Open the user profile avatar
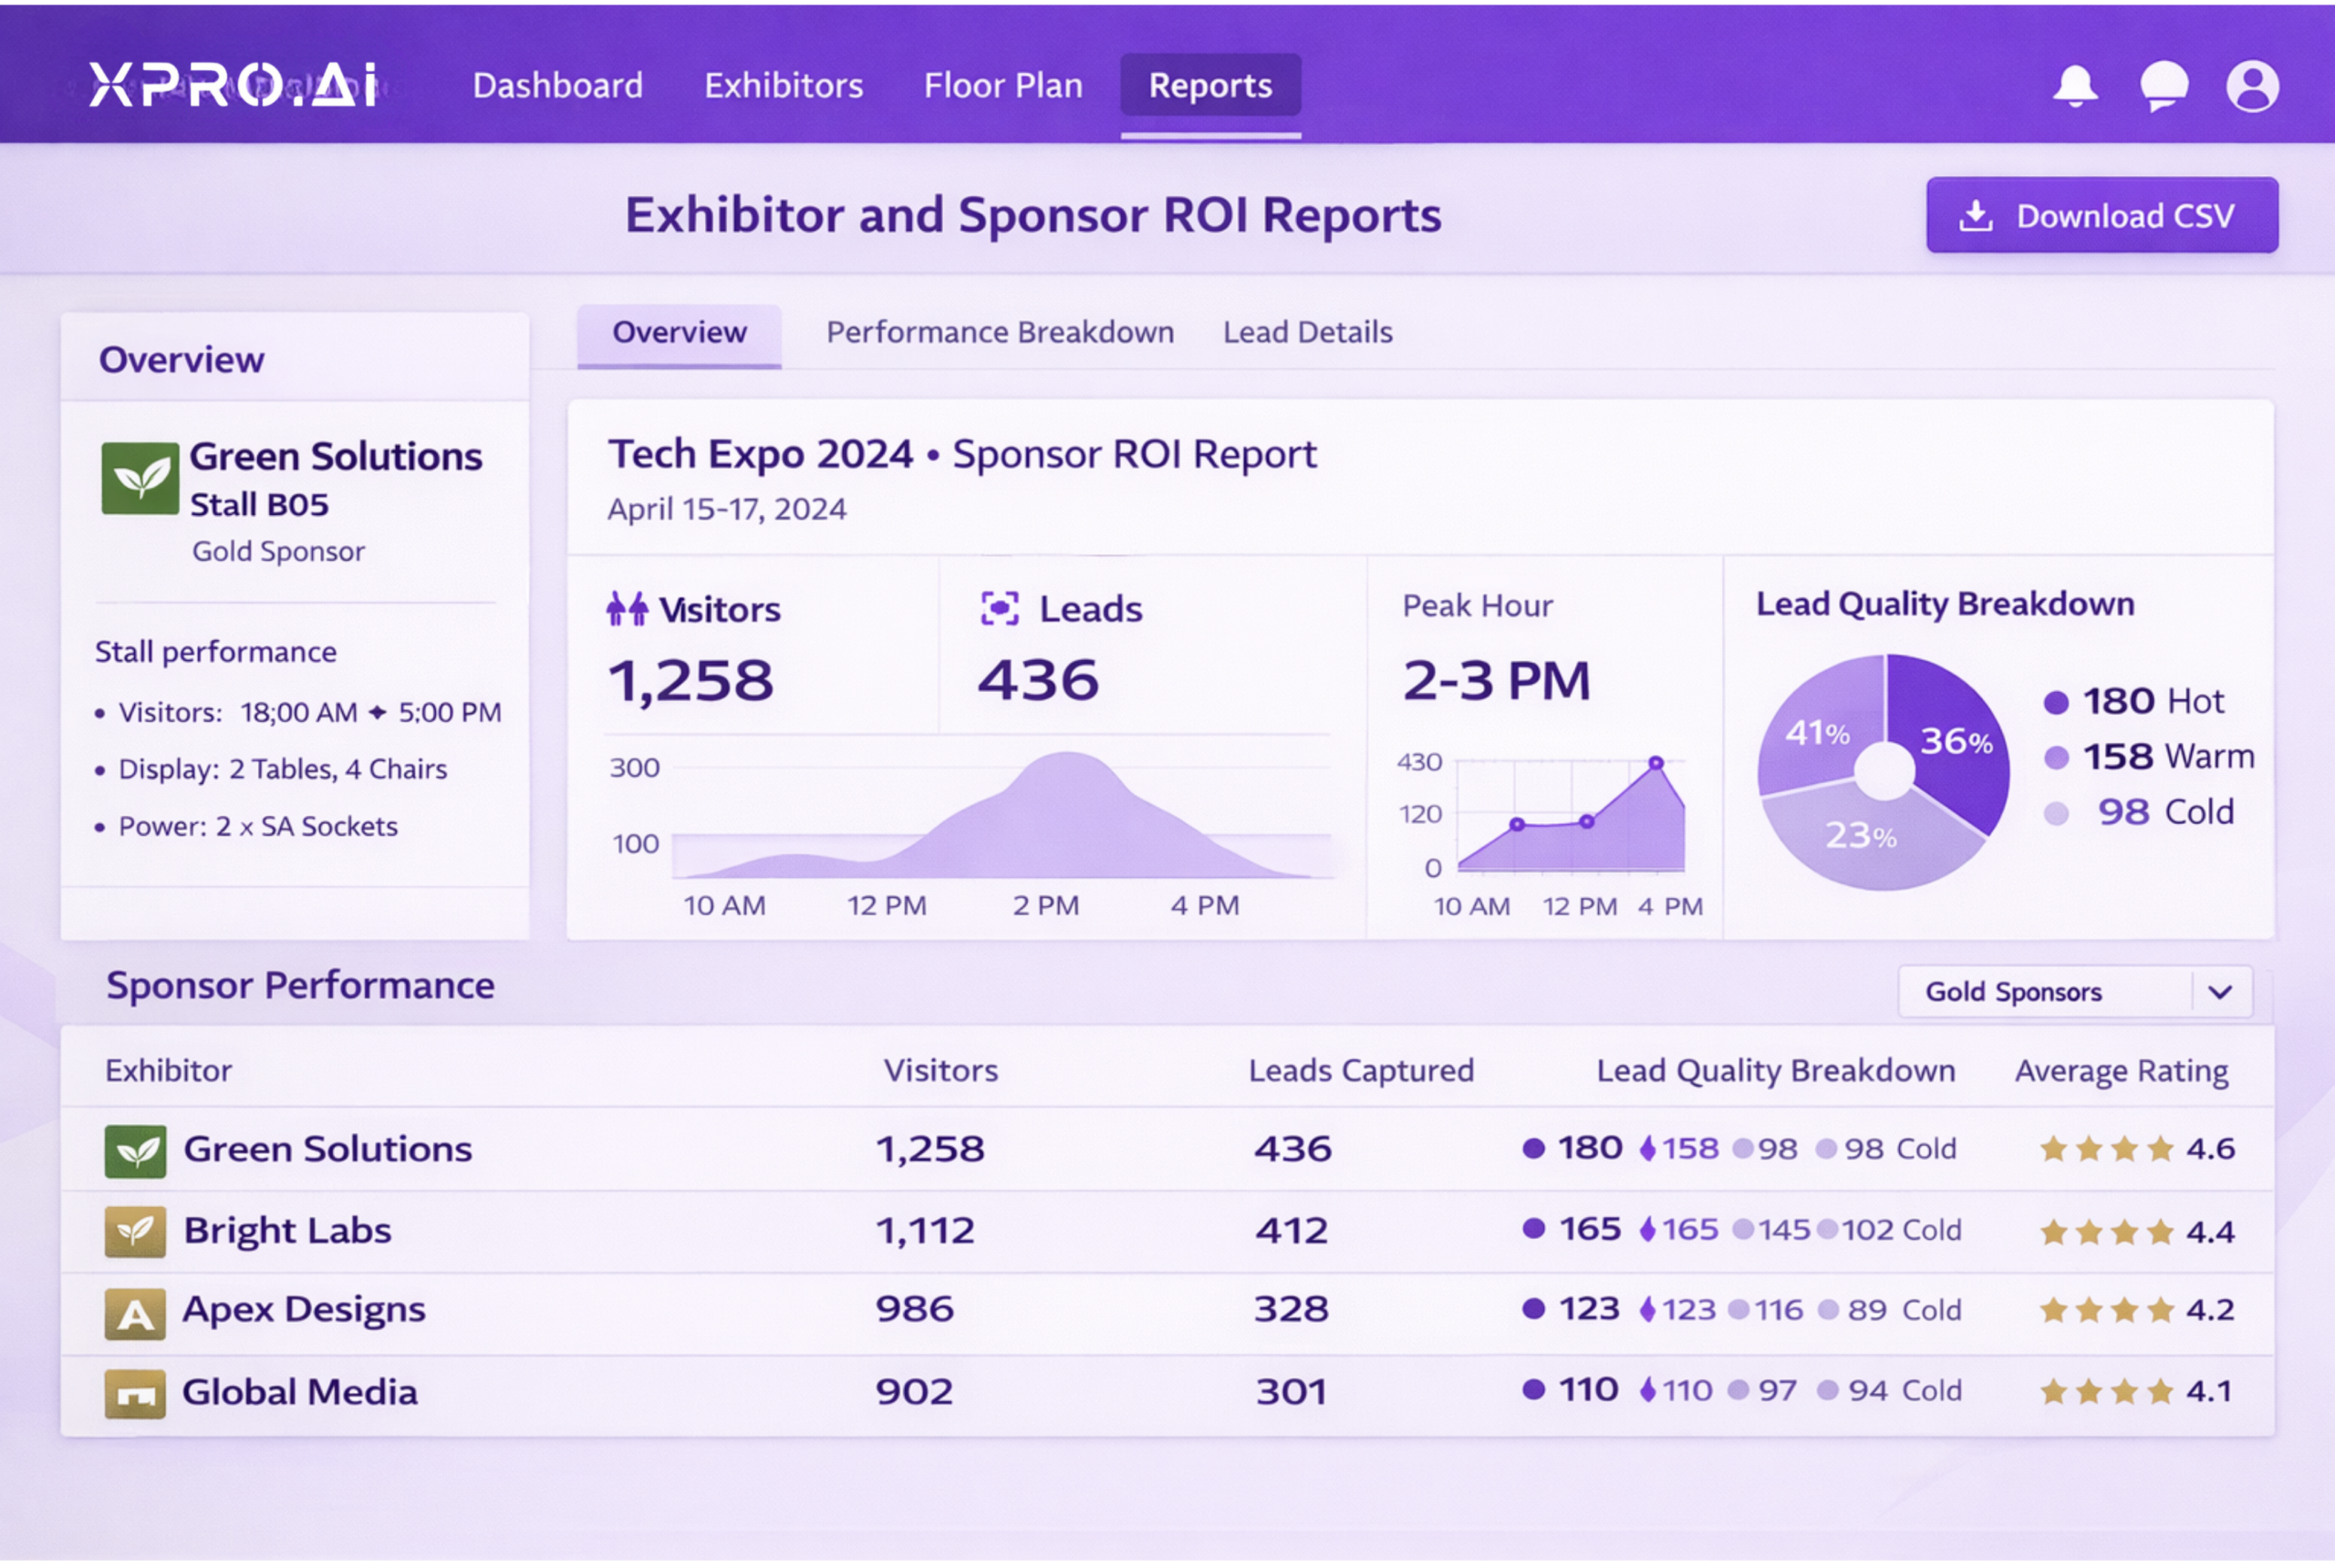Image resolution: width=2335 pixels, height=1568 pixels. tap(2253, 86)
